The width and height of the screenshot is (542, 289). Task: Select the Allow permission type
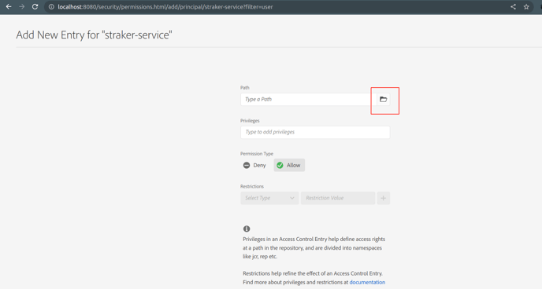coord(289,166)
